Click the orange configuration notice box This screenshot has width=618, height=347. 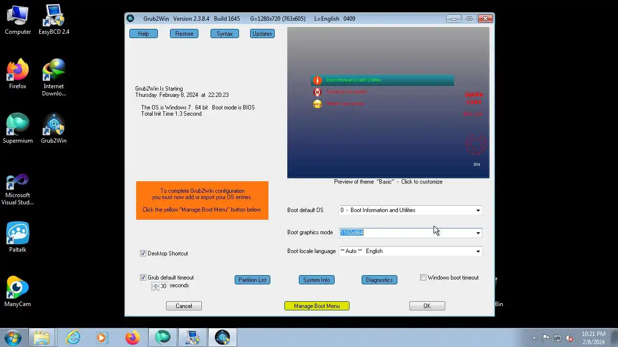click(202, 200)
